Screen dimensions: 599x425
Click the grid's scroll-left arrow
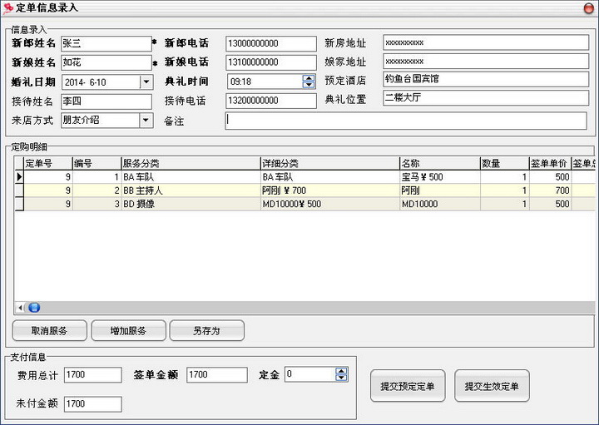click(x=20, y=308)
